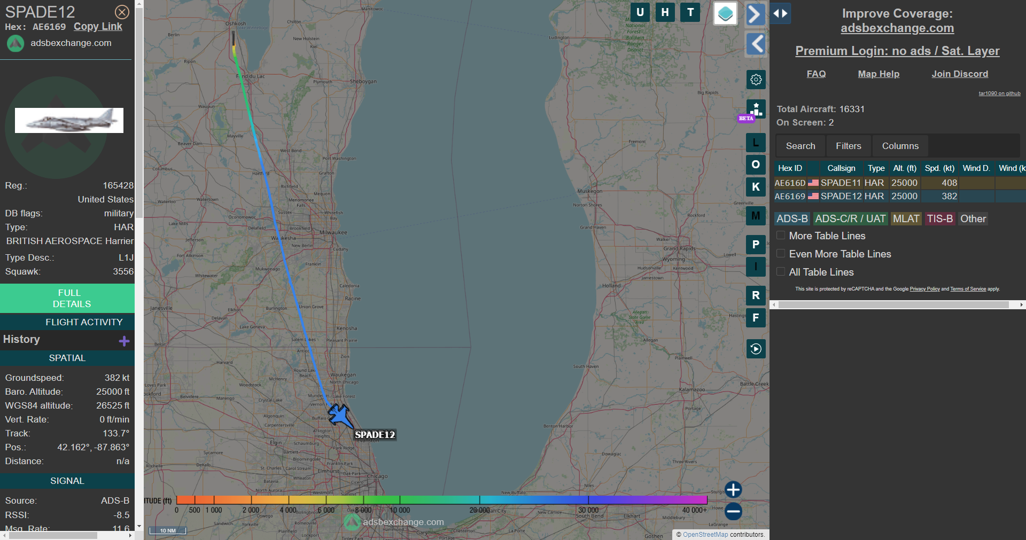Click the Harrier aircraft photo thumbnail

69,120
